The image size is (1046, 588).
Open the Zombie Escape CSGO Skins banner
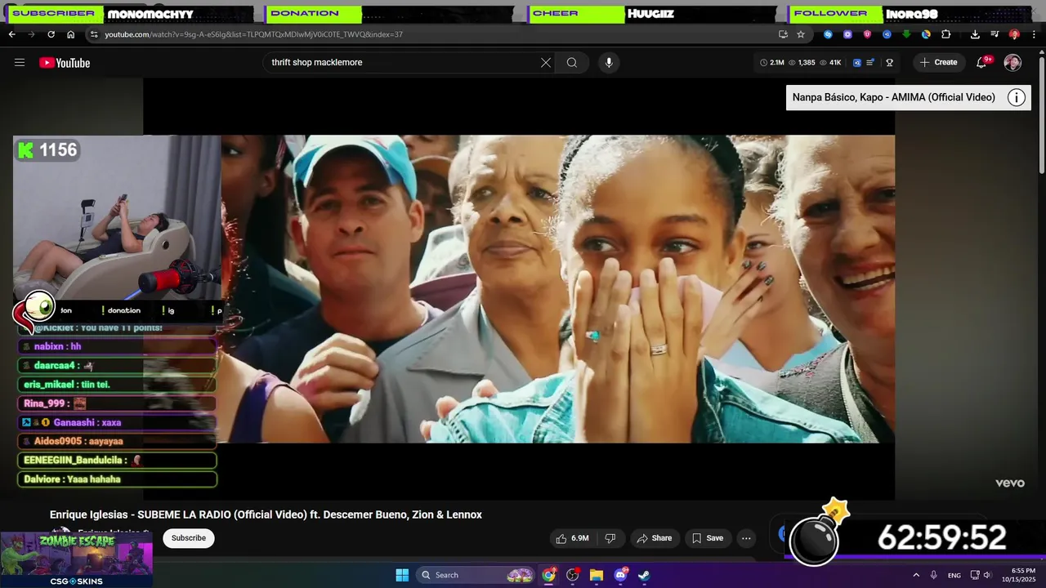coord(77,560)
